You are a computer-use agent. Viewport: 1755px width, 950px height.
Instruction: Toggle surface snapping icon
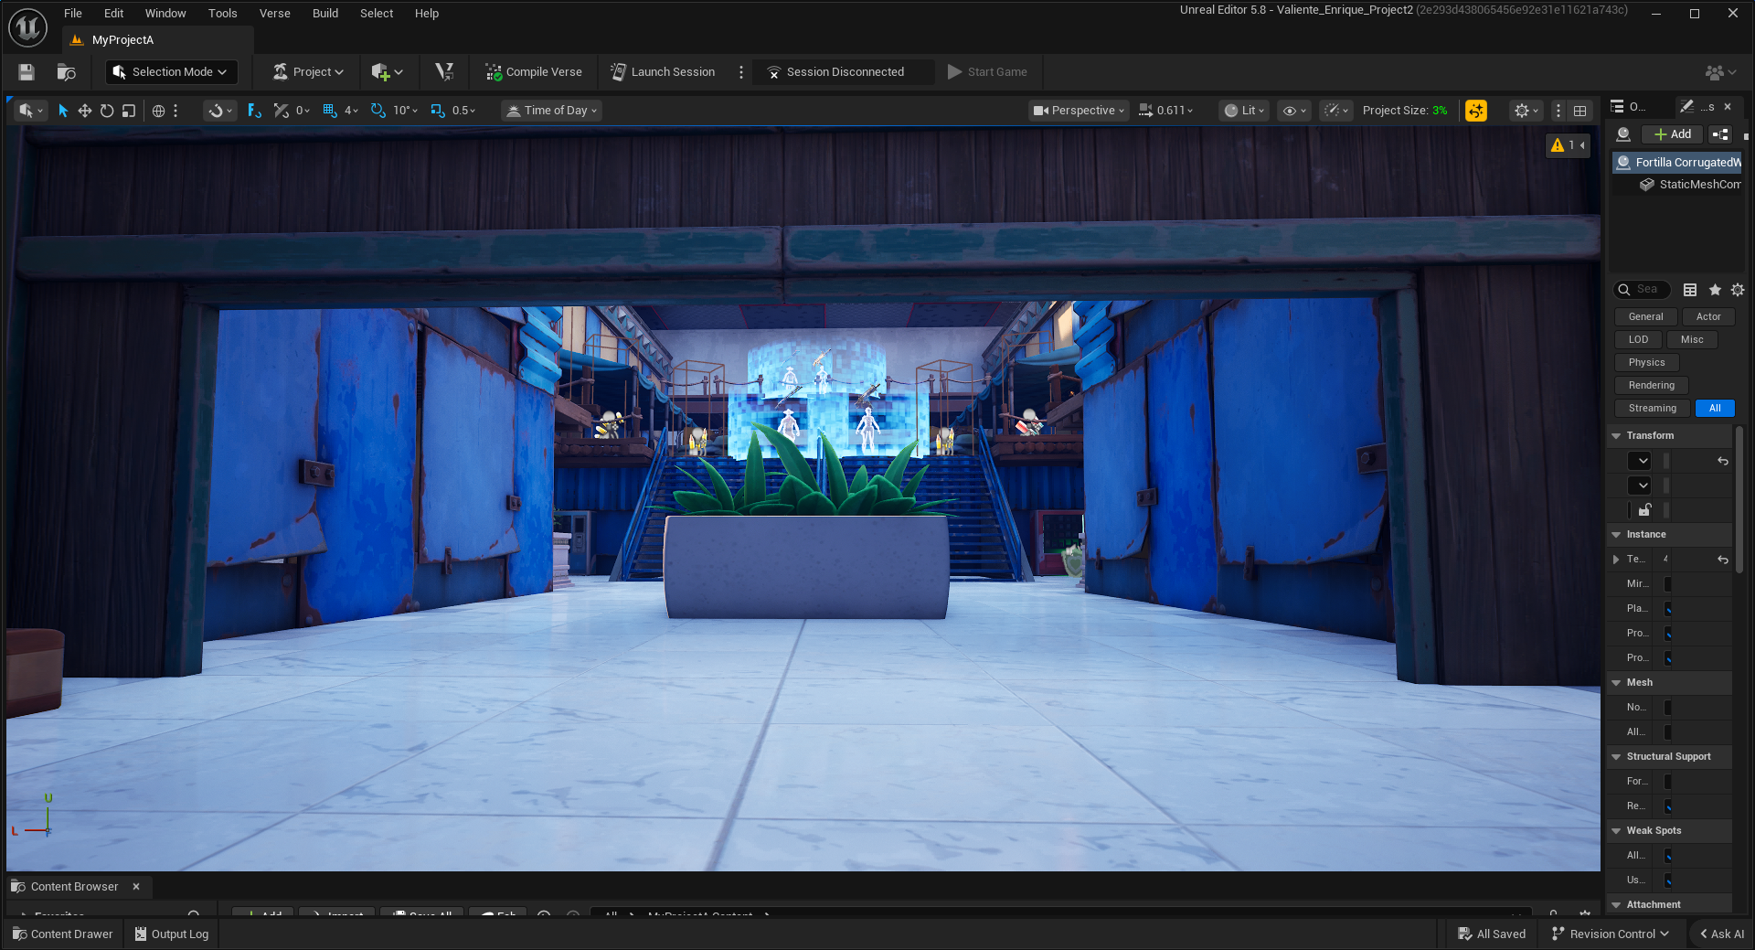tap(255, 111)
